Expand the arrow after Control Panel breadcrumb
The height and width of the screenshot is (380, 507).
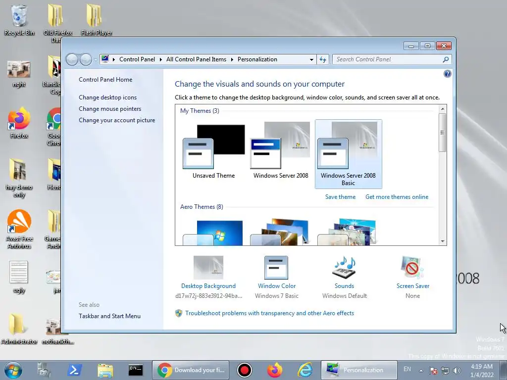(161, 59)
